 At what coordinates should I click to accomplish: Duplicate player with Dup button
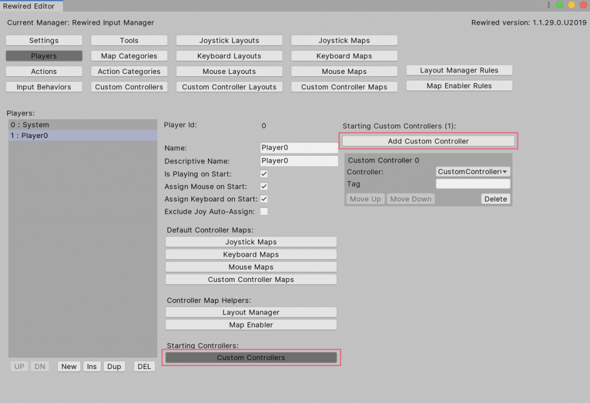point(114,367)
